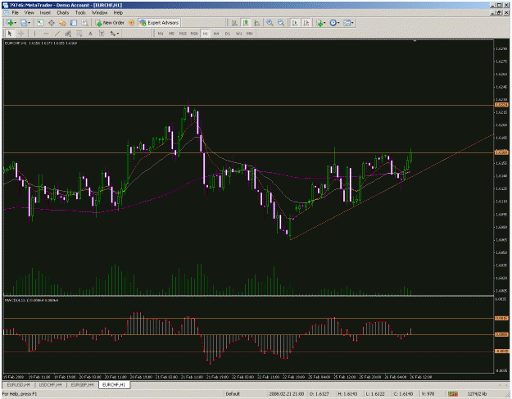The image size is (512, 399).
Task: Select the vertical line drawing tool
Action: pos(34,34)
